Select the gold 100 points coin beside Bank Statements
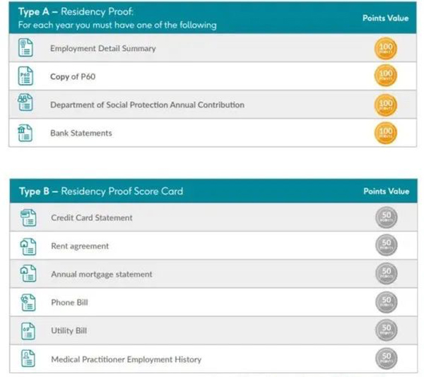Screen dimensions: 424x377 [x=386, y=133]
